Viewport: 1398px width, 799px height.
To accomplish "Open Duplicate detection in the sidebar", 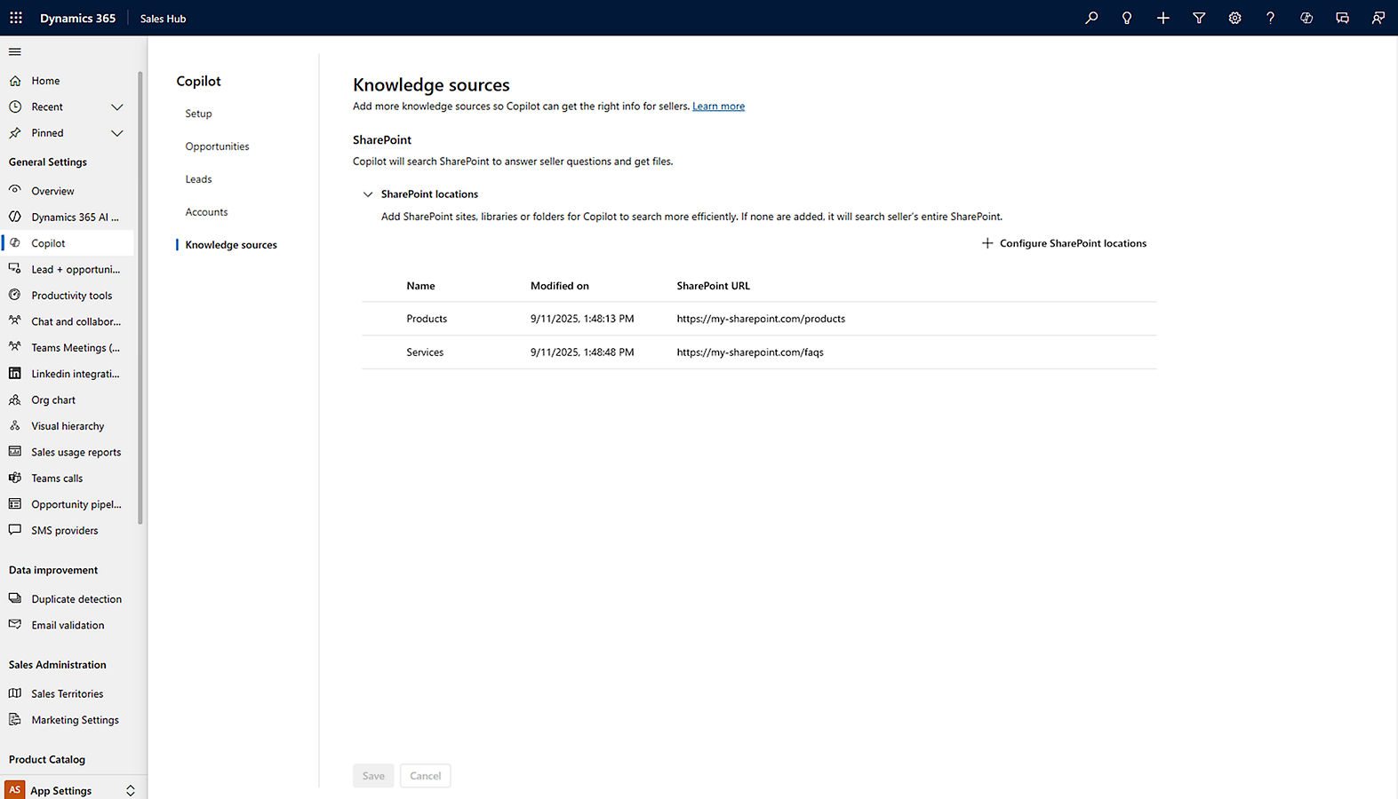I will pos(67,599).
